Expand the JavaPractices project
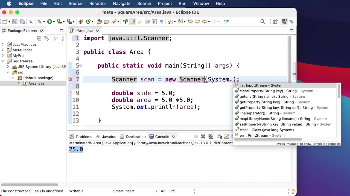350x196 pixels. pyautogui.click(x=3, y=44)
